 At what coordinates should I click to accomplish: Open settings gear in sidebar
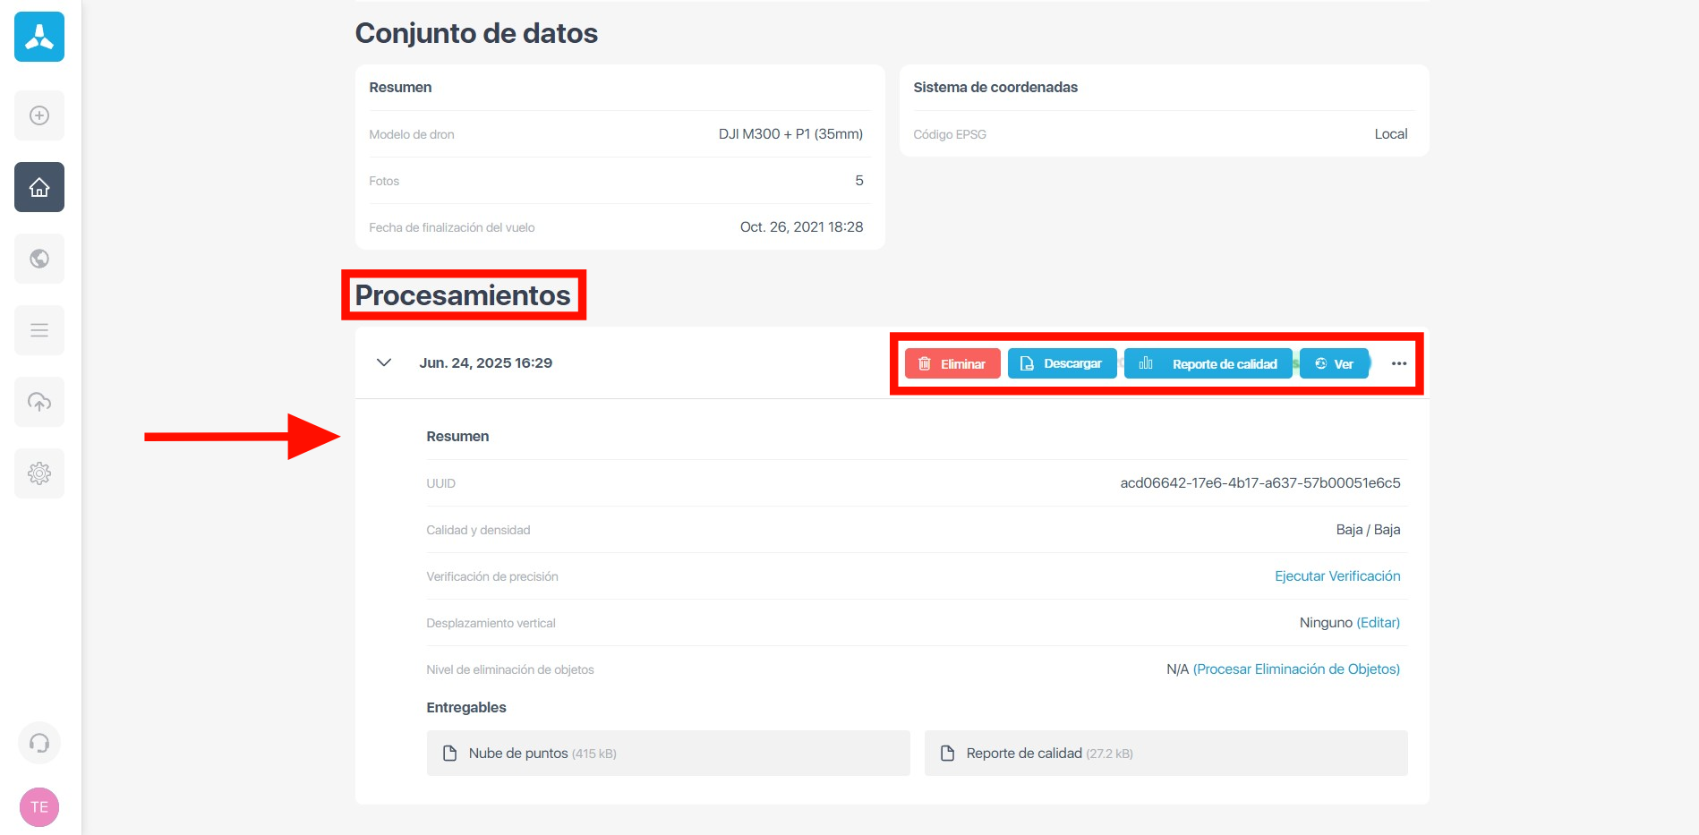39,473
